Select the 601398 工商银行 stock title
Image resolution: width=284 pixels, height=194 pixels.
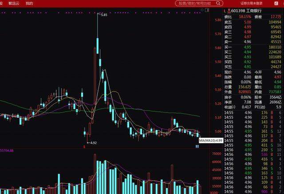click(x=246, y=11)
